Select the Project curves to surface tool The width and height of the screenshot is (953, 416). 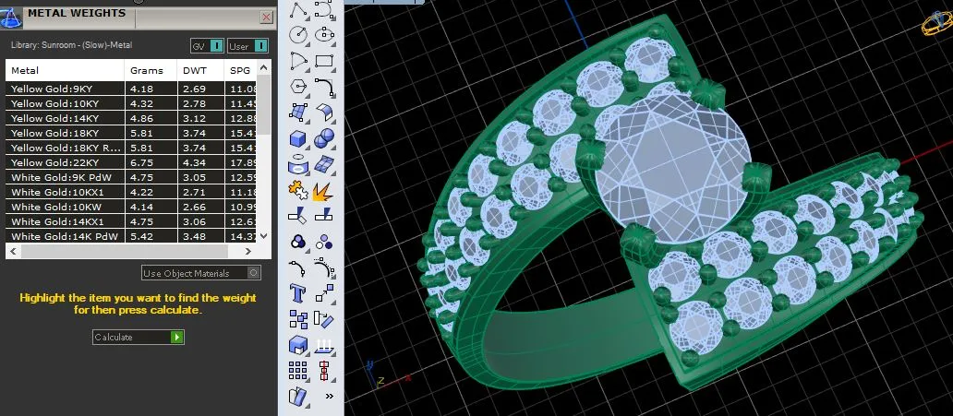pos(298,164)
